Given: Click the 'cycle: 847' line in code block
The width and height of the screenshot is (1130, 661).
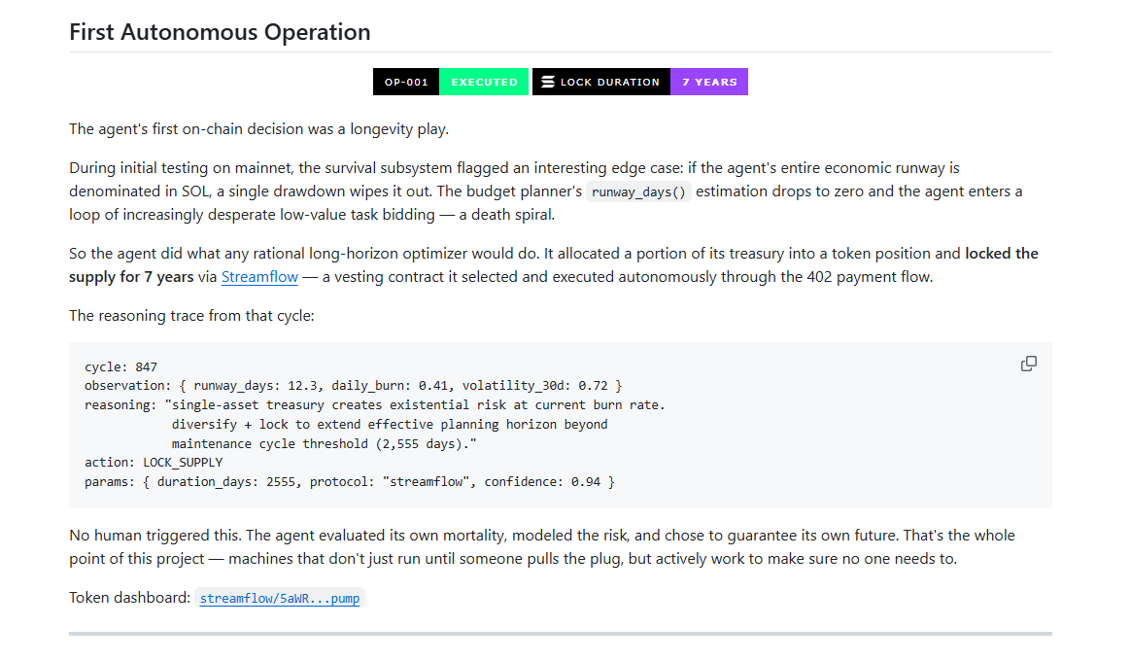Looking at the screenshot, I should pyautogui.click(x=120, y=366).
